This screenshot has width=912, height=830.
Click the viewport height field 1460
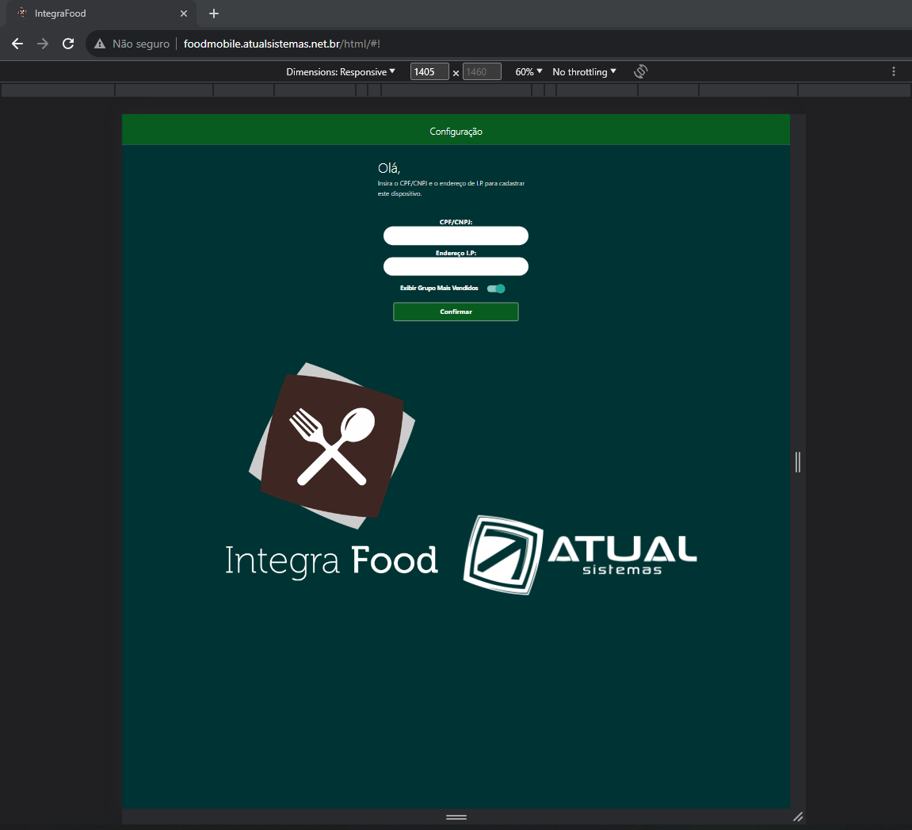(482, 71)
